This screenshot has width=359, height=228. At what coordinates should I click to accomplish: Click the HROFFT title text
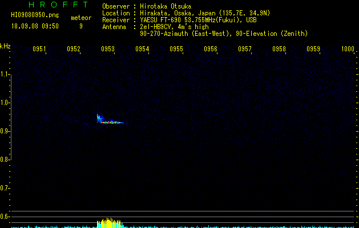click(58, 5)
